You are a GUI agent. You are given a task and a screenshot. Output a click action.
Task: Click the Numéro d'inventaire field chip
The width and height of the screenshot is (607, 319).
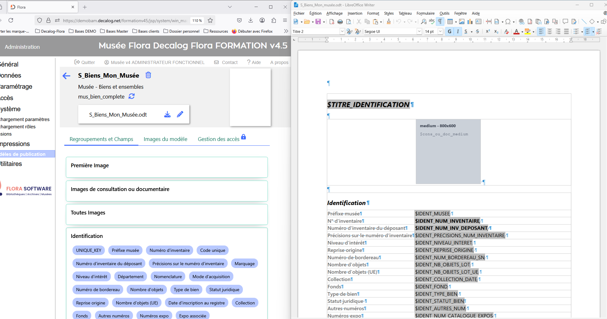click(169, 250)
